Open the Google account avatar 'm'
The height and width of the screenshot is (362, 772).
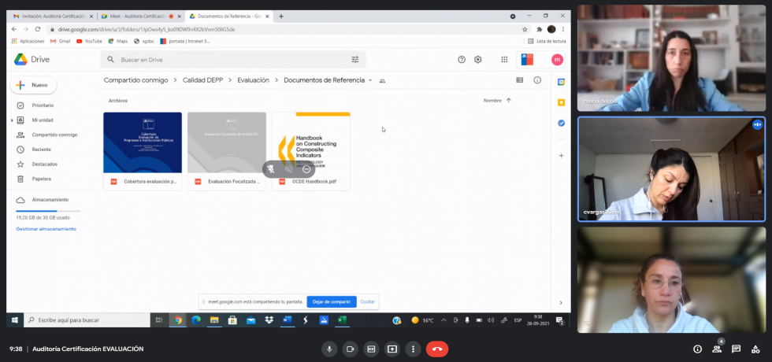557,60
